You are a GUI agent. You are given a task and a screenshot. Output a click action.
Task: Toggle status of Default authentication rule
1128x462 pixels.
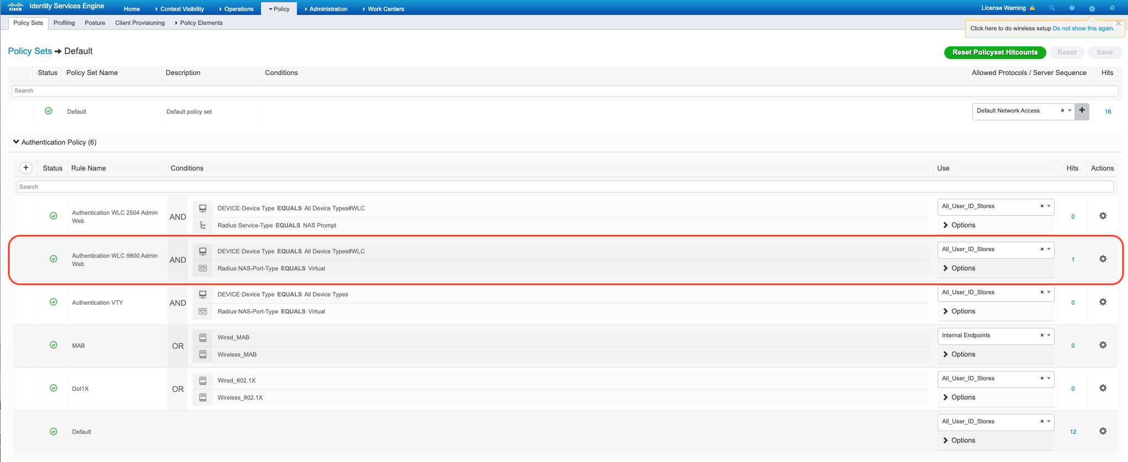(x=54, y=431)
